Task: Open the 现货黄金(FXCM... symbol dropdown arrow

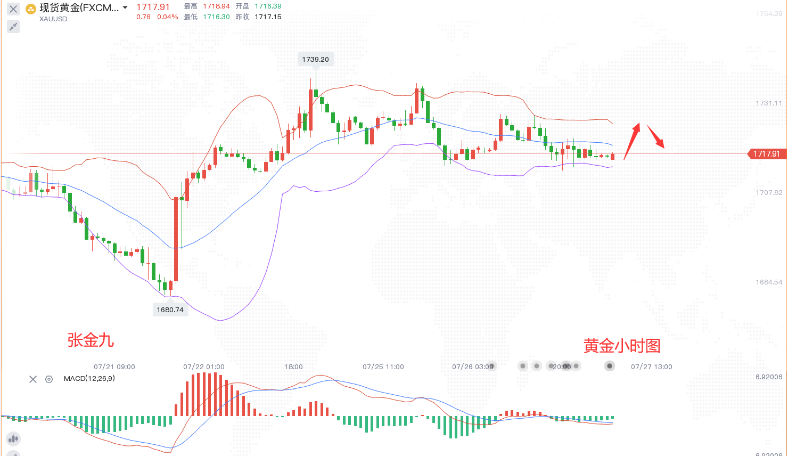Action: tap(125, 7)
